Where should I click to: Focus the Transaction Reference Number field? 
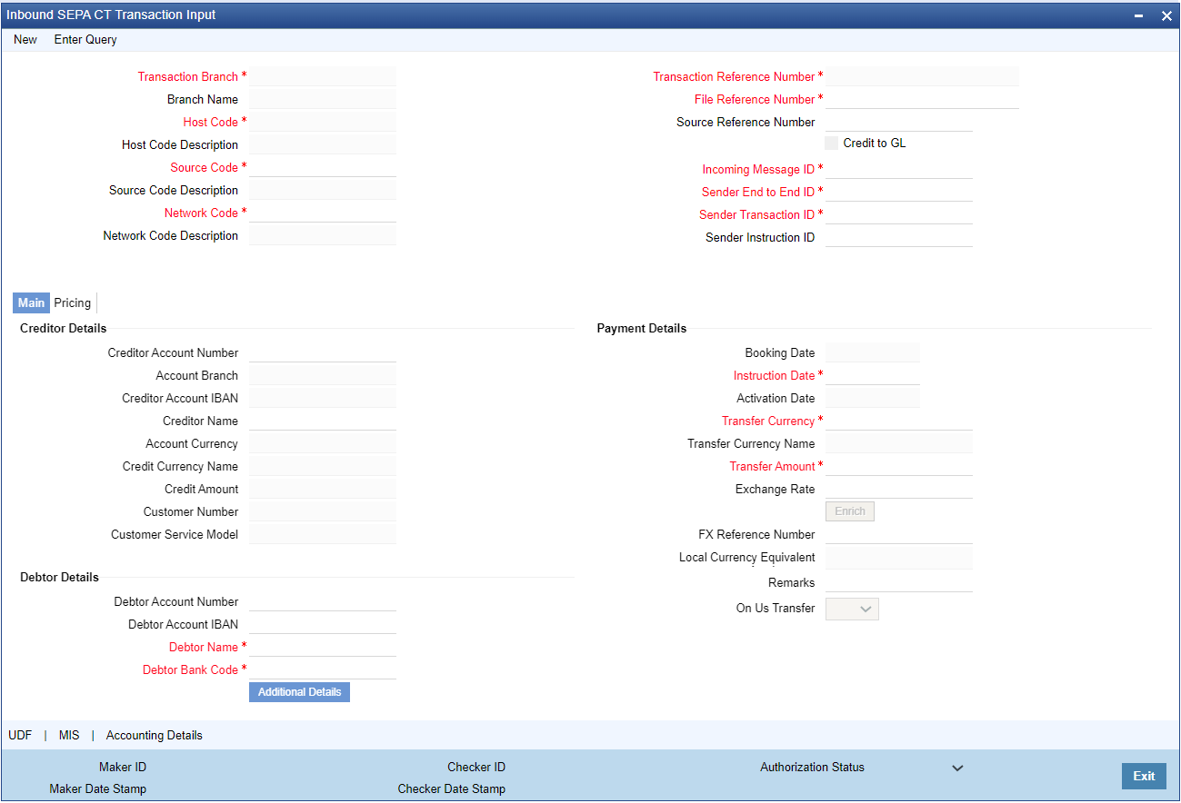point(922,76)
